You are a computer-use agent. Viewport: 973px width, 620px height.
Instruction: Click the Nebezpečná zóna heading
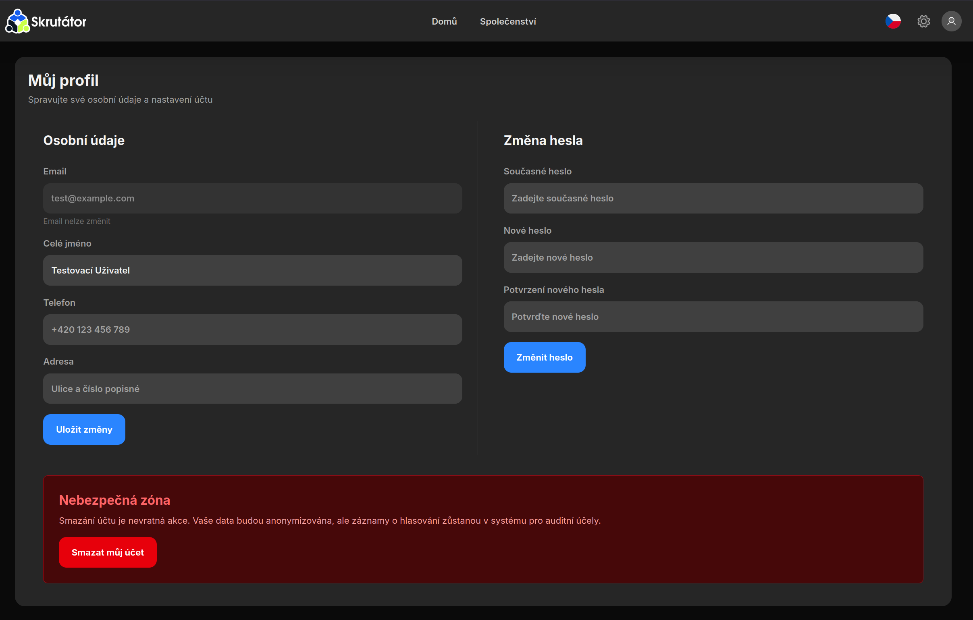coord(114,500)
